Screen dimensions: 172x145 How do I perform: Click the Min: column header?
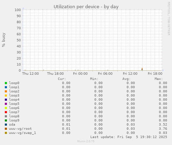pyautogui.click(x=94, y=79)
